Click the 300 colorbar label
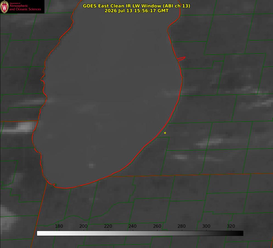Screen dimensions: 273x248 (x=206, y=226)
